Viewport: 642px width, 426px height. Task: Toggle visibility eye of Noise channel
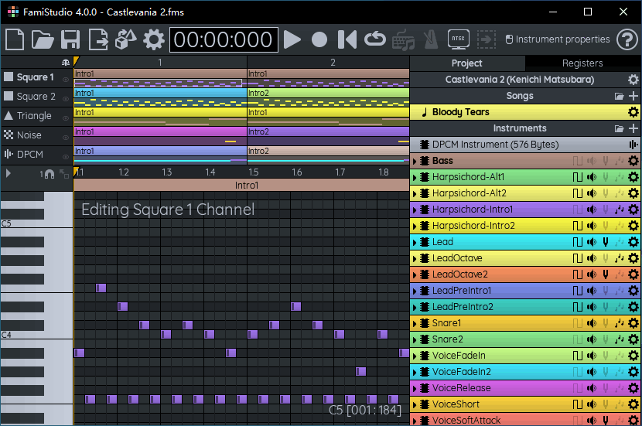(66, 137)
